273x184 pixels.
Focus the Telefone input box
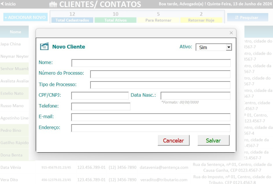[x=101, y=106]
